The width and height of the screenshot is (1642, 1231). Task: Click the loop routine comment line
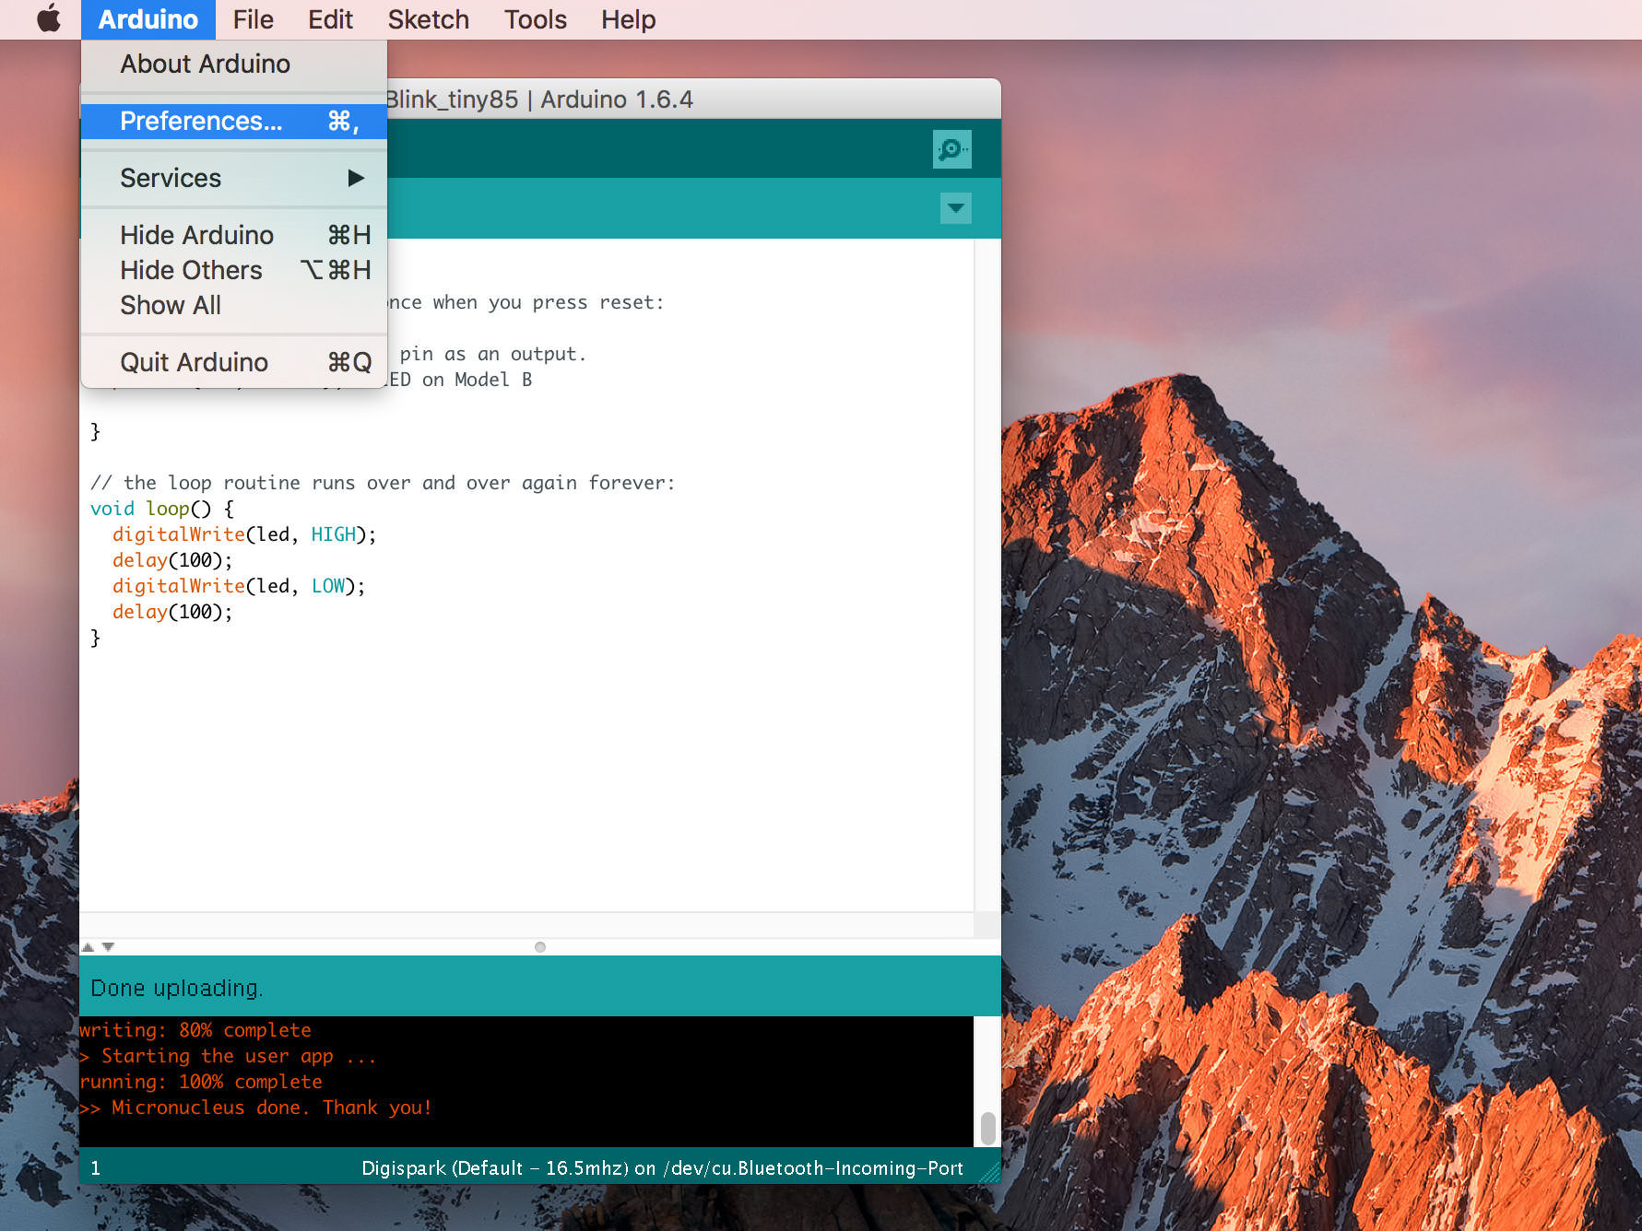[383, 483]
